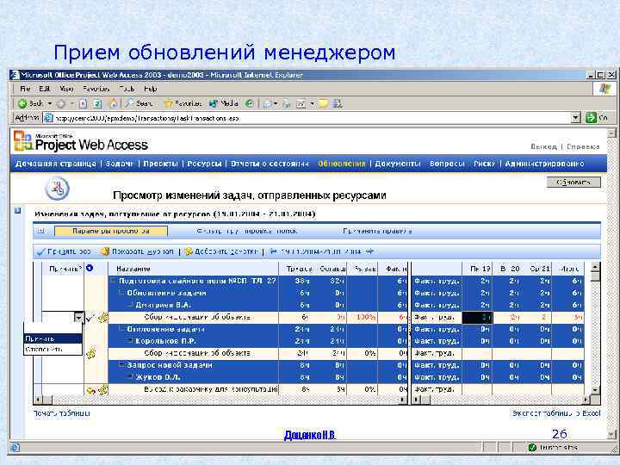Click the Stop loading icon
The height and width of the screenshot is (465, 620).
coord(83,104)
